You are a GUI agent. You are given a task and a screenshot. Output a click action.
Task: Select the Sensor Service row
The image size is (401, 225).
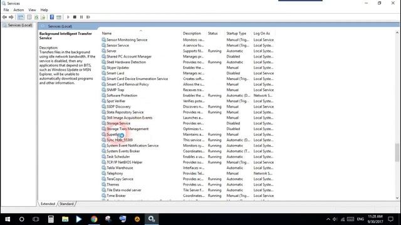point(188,46)
